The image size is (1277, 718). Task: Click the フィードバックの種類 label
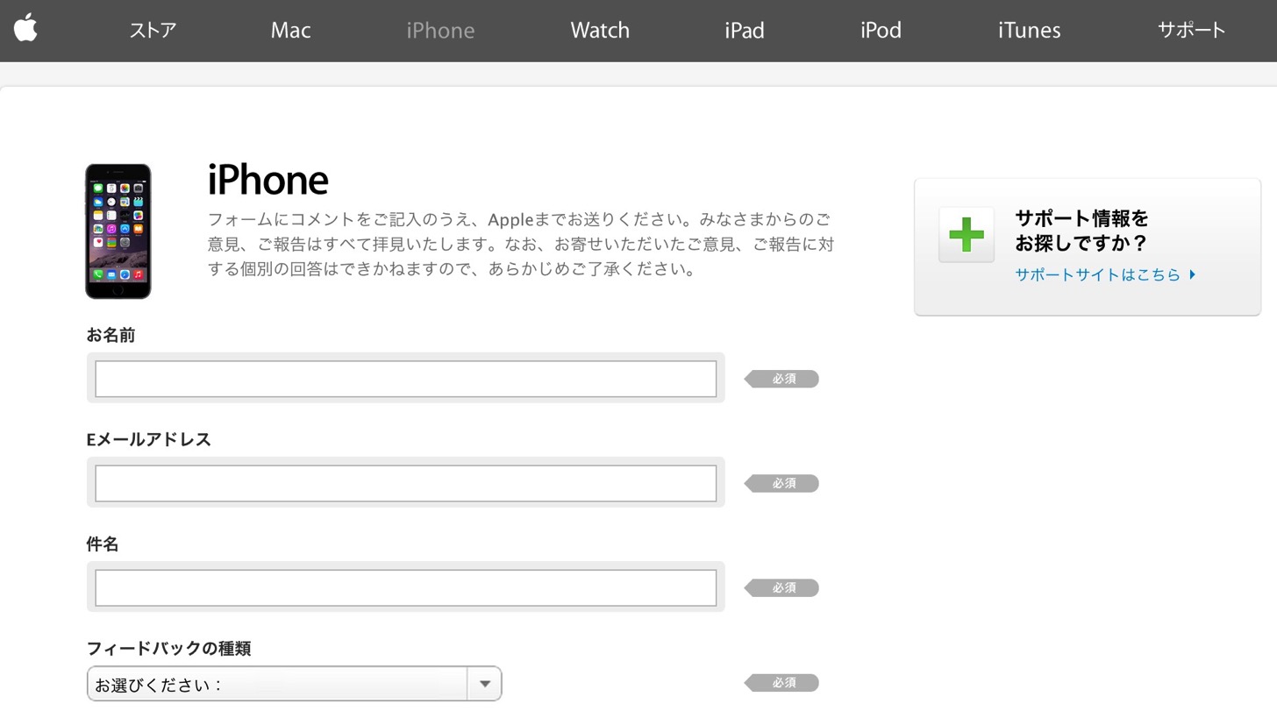tap(168, 648)
